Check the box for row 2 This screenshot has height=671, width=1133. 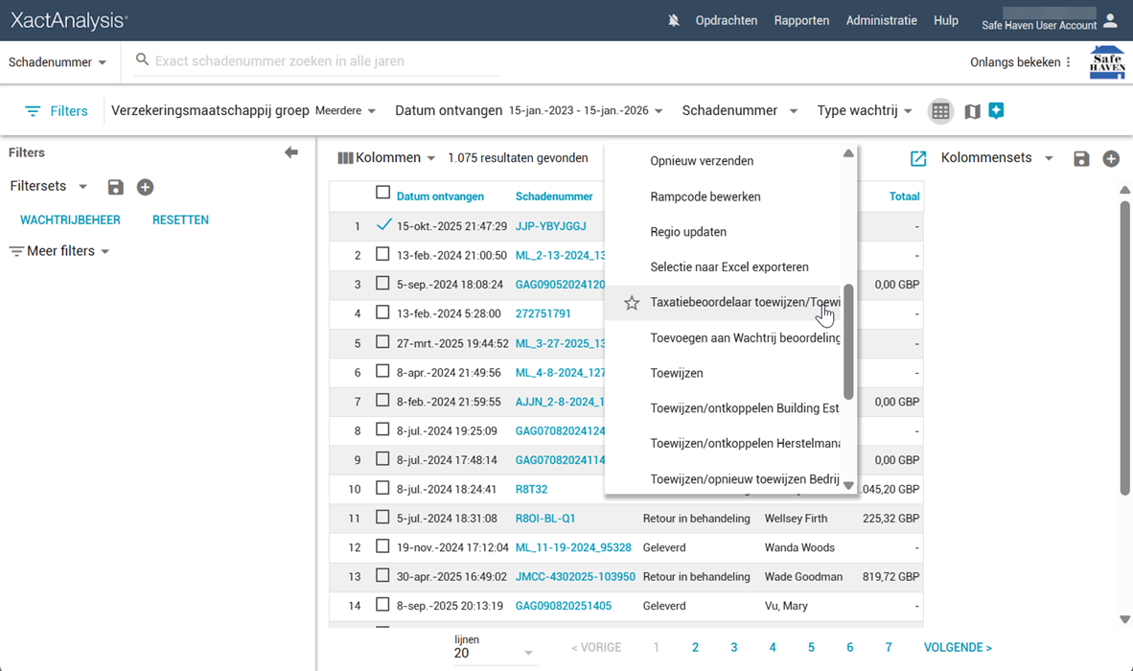[382, 255]
